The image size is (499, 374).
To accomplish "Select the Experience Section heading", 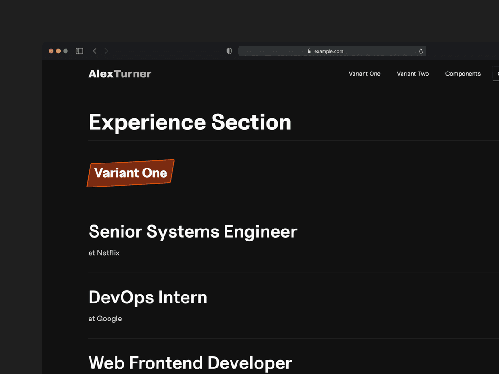I will [189, 122].
